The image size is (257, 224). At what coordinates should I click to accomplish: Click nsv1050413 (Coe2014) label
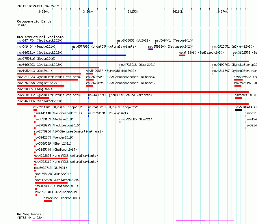[x=35, y=71]
